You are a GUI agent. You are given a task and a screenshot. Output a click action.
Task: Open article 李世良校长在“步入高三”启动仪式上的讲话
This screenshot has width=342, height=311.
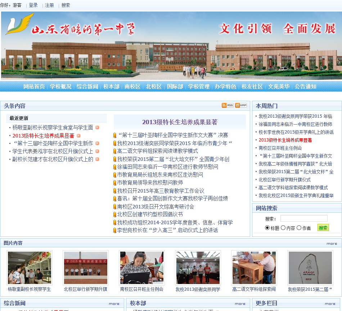coord(167,230)
